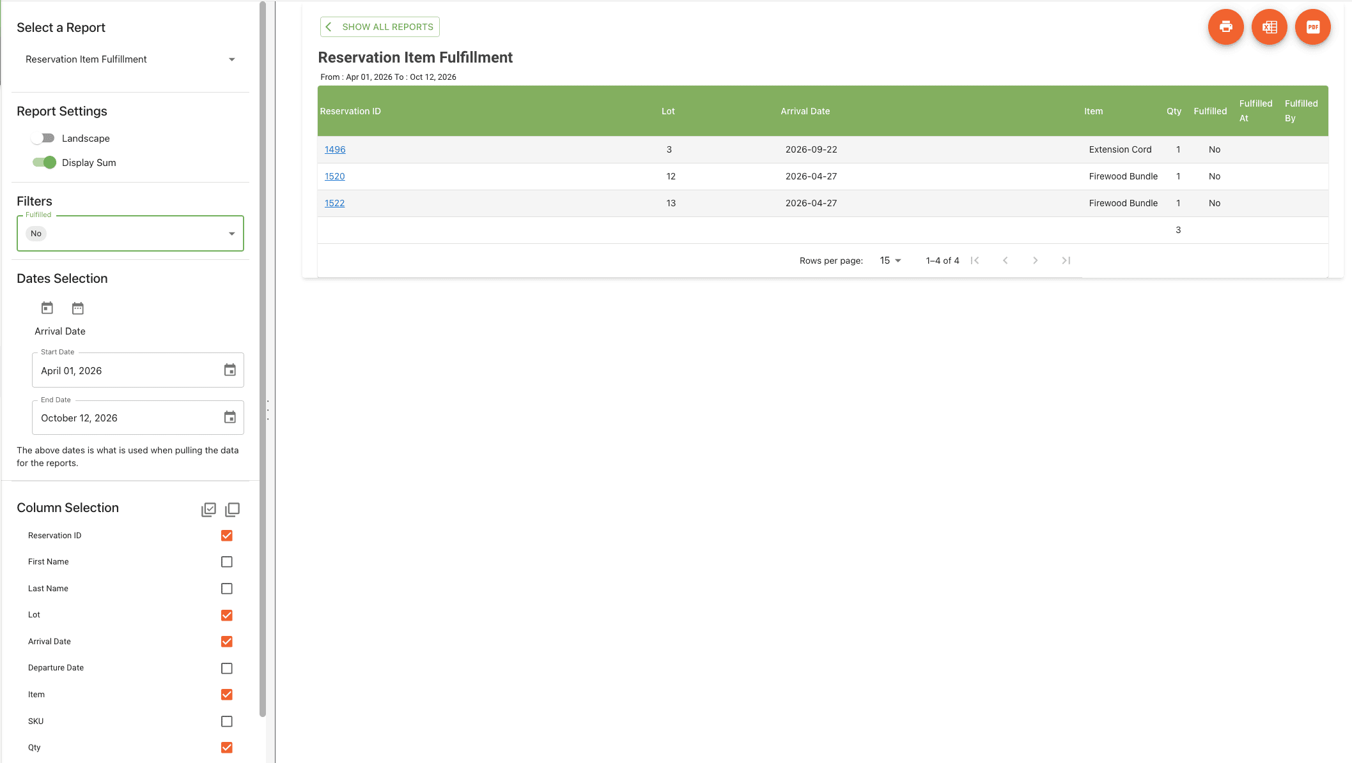Image resolution: width=1352 pixels, height=763 pixels.
Task: Click the SHOW ALL REPORTS button
Action: click(x=379, y=27)
